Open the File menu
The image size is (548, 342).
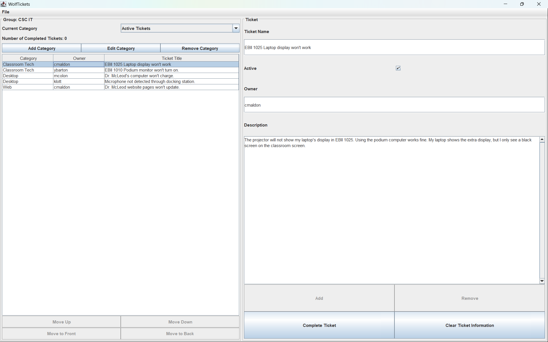6,12
